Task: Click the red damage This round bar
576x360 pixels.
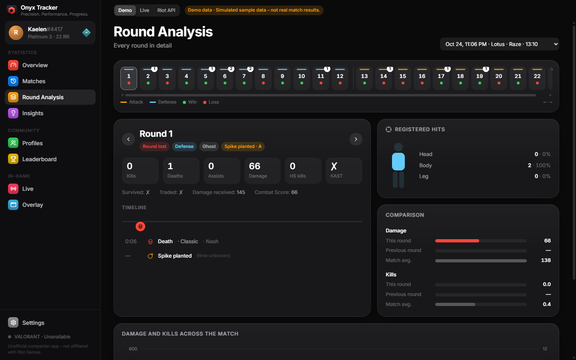Action: [x=457, y=241]
